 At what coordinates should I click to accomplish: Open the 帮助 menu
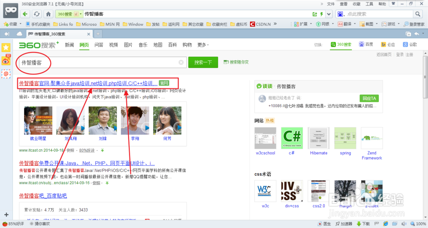click(x=382, y=4)
